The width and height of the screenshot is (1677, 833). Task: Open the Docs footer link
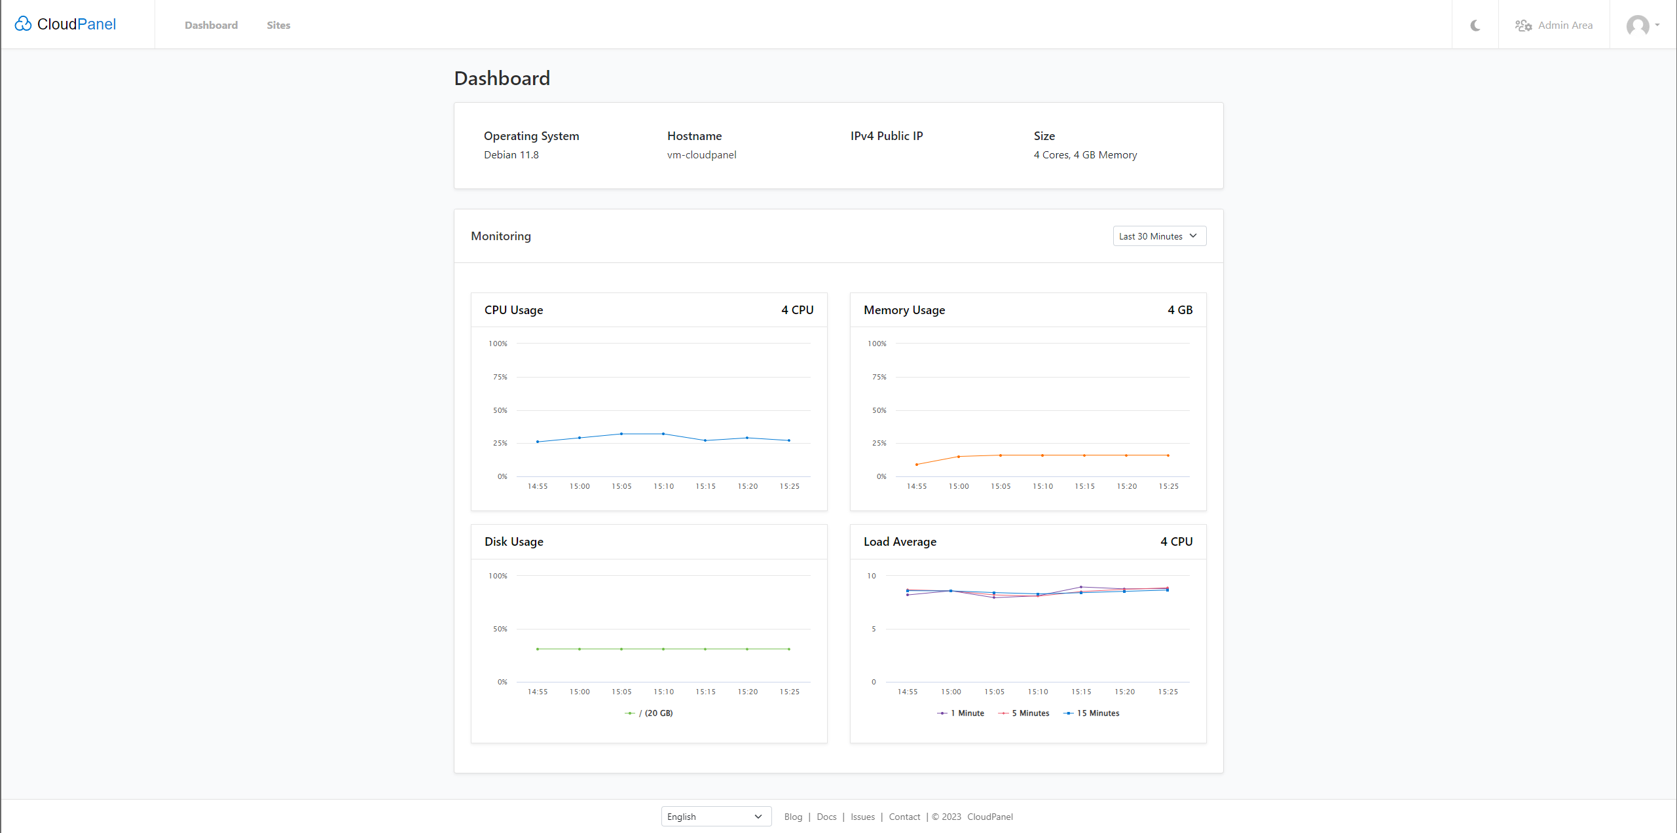[x=826, y=817]
